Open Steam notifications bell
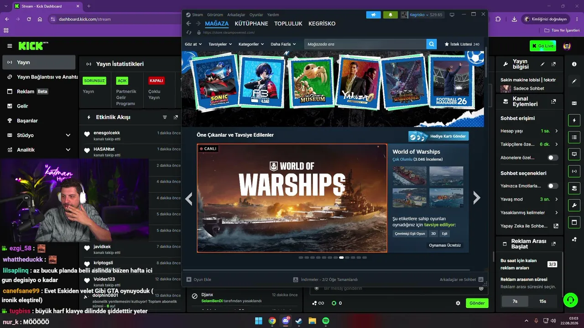The image size is (584, 328). pyautogui.click(x=390, y=15)
